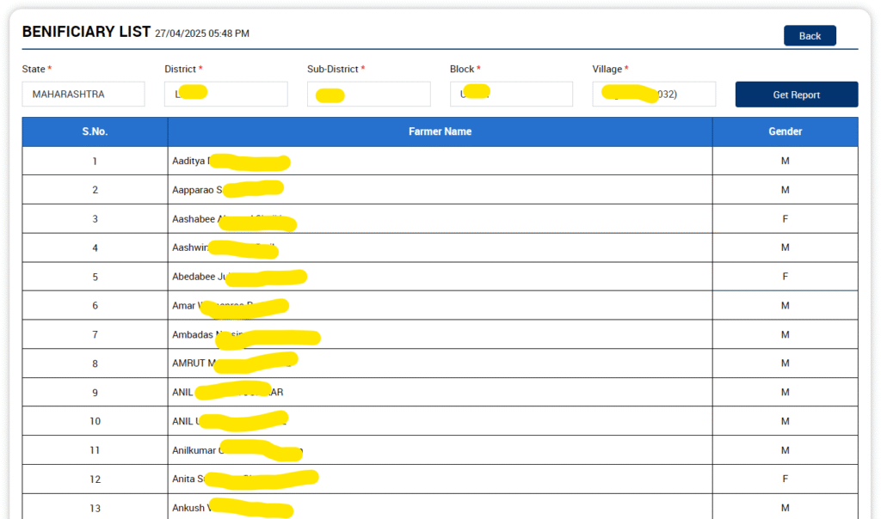Image resolution: width=881 pixels, height=519 pixels.
Task: Click the Back button
Action: coord(809,36)
